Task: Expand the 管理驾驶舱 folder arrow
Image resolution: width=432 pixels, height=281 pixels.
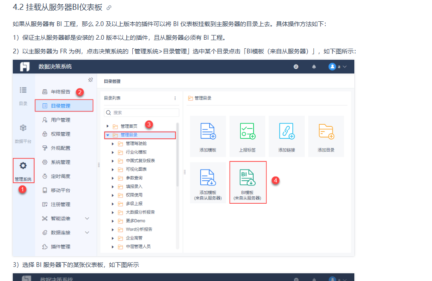Action: (x=113, y=143)
